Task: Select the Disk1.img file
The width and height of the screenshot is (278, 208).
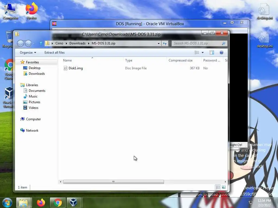Action: pyautogui.click(x=76, y=68)
